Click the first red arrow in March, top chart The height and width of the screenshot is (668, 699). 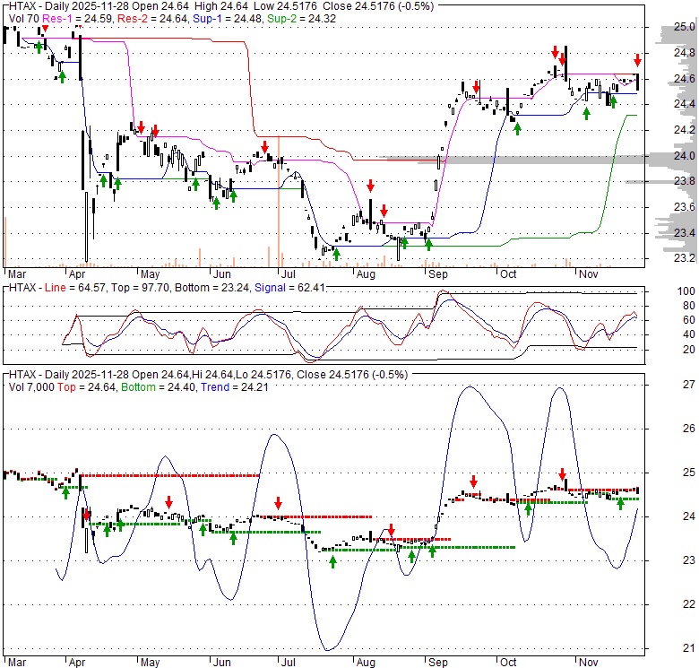[x=45, y=30]
